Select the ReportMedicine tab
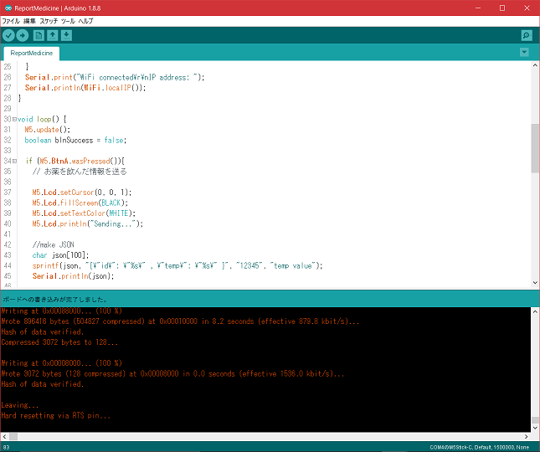Image resolution: width=540 pixels, height=452 pixels. tap(31, 53)
